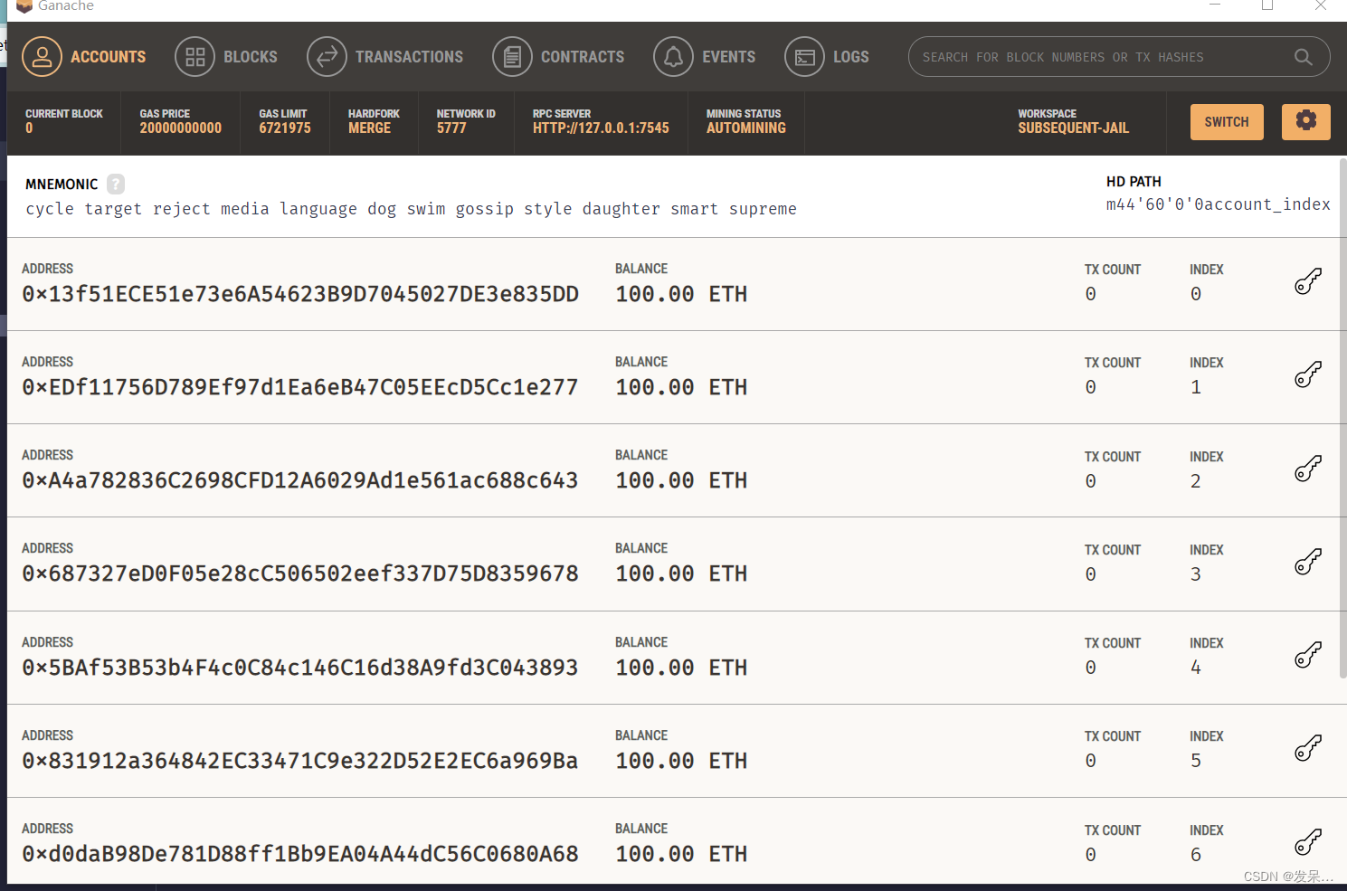Open the Events tab

(x=705, y=57)
